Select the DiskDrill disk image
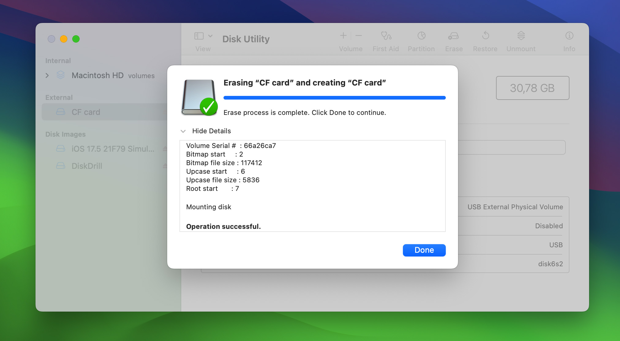The width and height of the screenshot is (620, 341). [85, 165]
